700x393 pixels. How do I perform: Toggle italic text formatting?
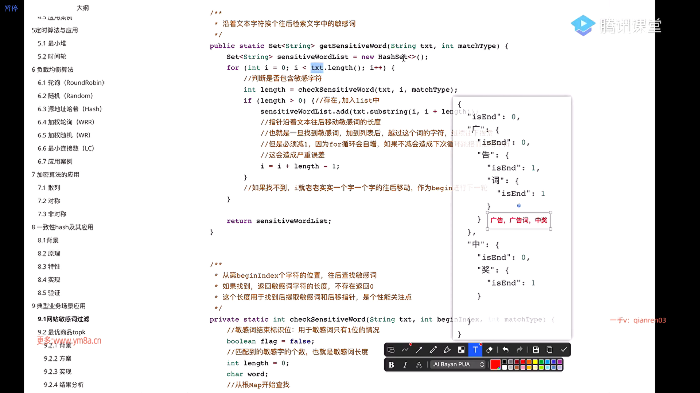(x=405, y=365)
